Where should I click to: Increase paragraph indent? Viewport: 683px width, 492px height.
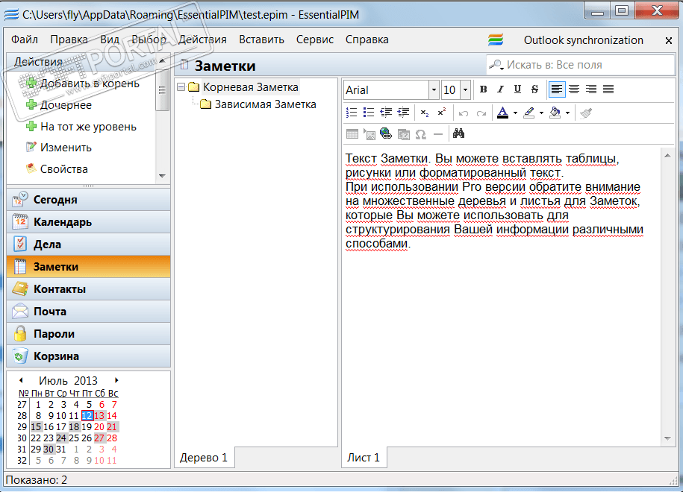point(403,113)
